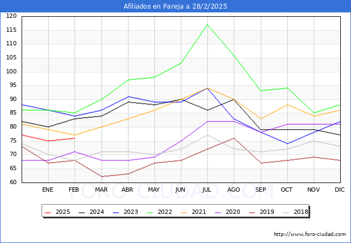Open the http://www.foro-ciudad.com link

tap(310, 234)
